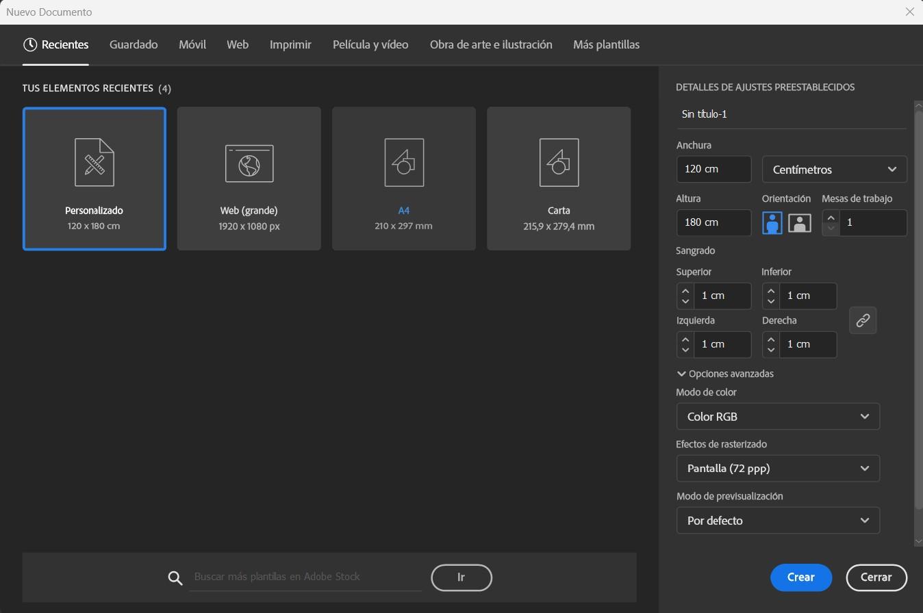The width and height of the screenshot is (923, 613).
Task: Click the Crear button
Action: (800, 577)
